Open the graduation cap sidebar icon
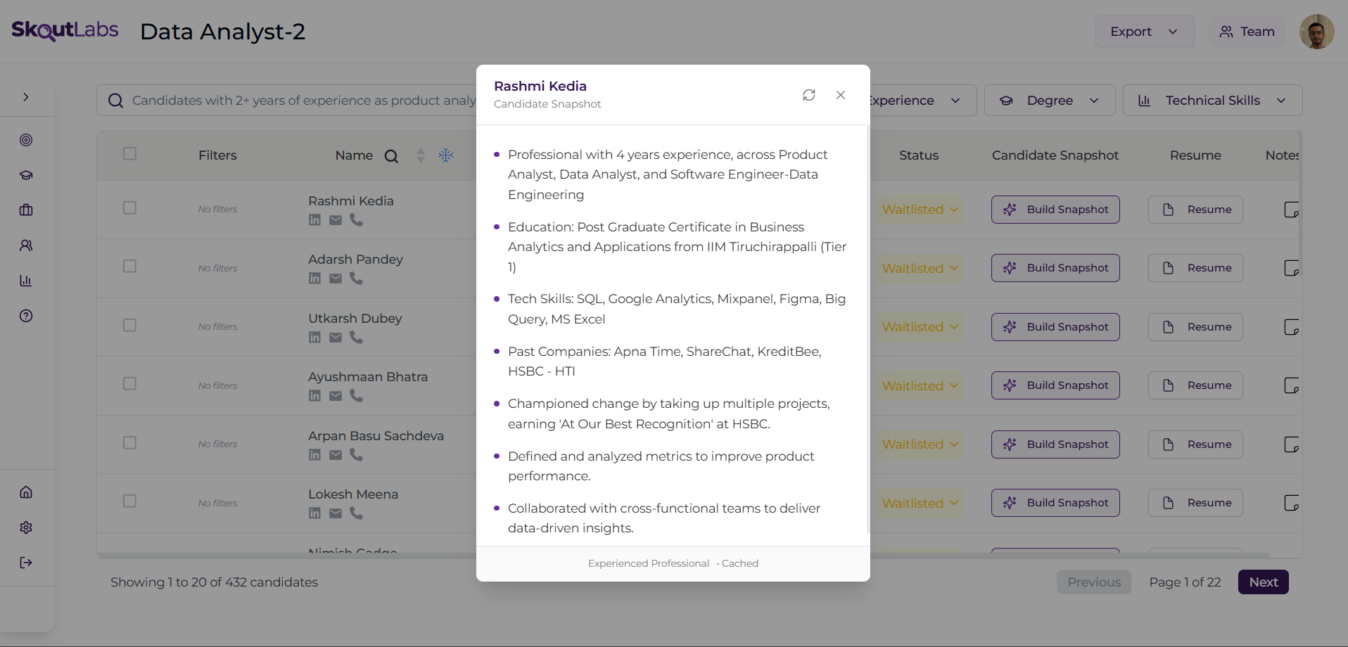 [x=26, y=175]
